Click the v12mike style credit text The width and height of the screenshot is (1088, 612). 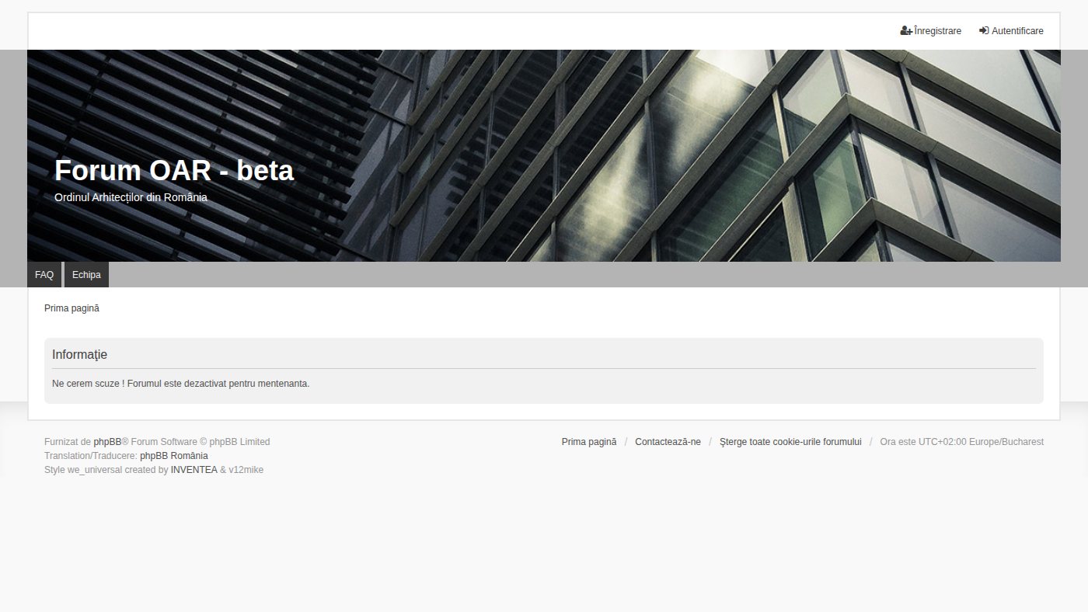tap(246, 470)
